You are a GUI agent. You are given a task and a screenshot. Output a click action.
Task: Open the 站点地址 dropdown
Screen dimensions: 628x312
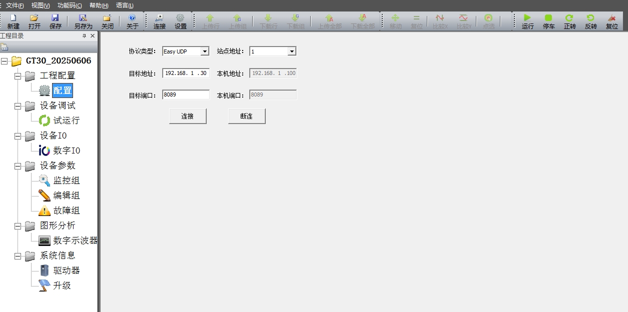point(292,51)
